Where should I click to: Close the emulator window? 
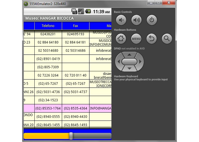[x=169, y=3]
